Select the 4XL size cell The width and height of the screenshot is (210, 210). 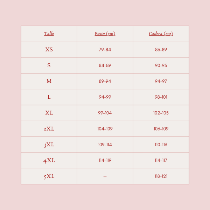coord(49,160)
